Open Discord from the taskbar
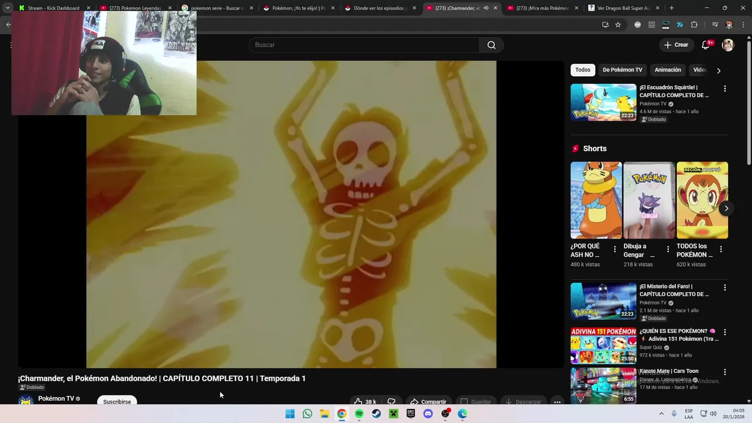Image resolution: width=752 pixels, height=423 pixels. 428,414
